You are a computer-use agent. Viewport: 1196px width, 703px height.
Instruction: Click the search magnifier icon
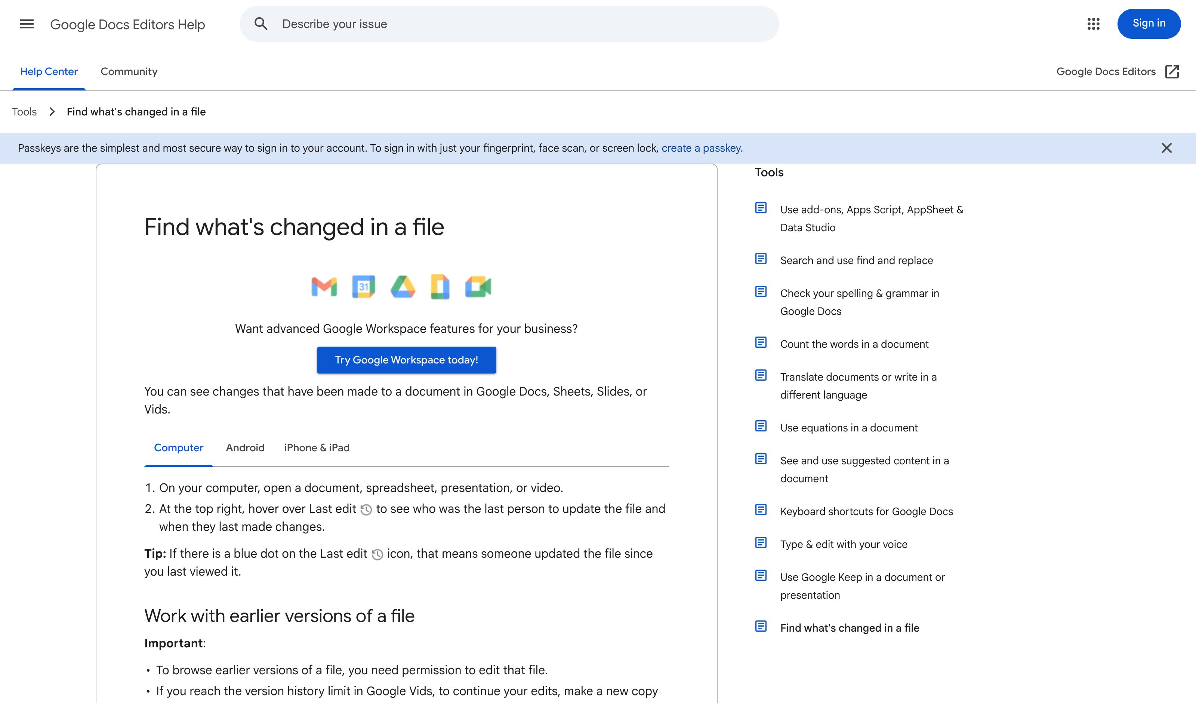(x=261, y=24)
